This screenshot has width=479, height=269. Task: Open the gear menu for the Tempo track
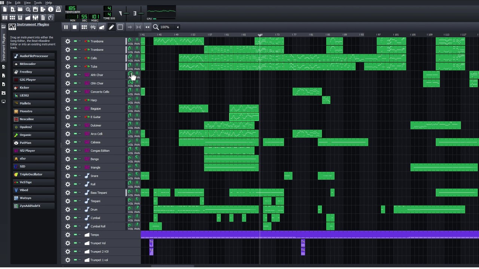point(68,235)
